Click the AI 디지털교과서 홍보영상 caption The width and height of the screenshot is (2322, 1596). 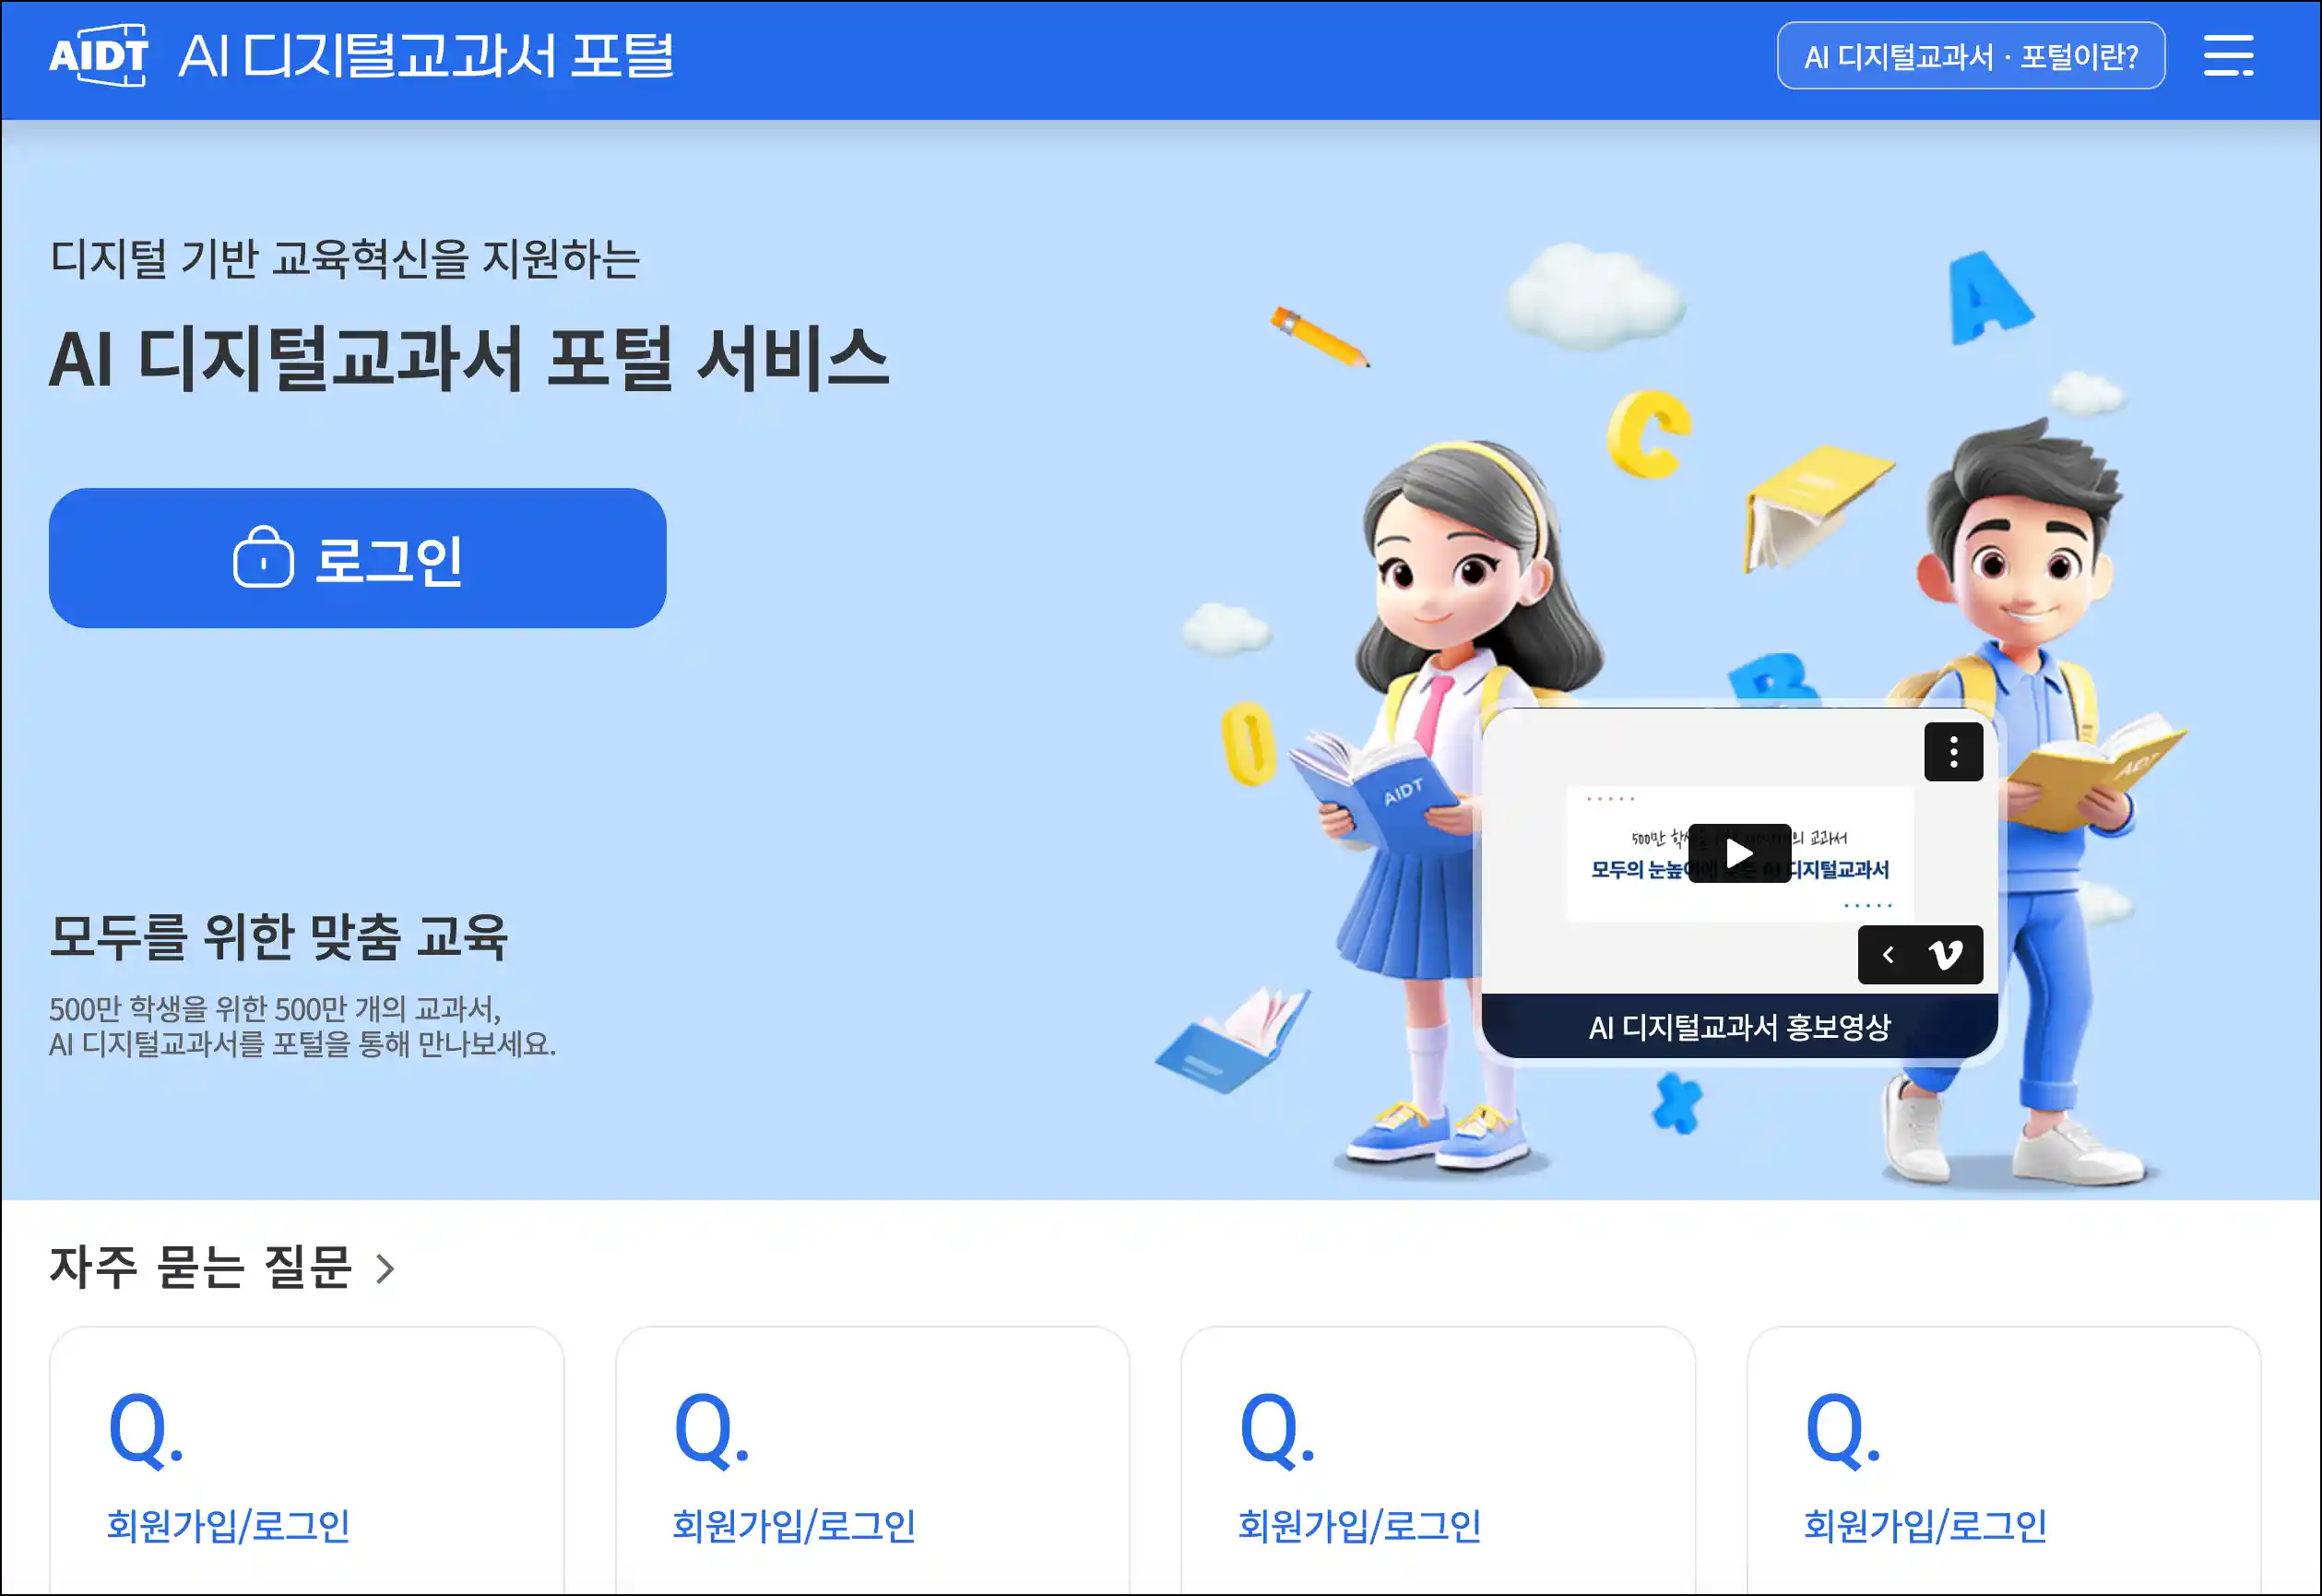(x=1739, y=1026)
